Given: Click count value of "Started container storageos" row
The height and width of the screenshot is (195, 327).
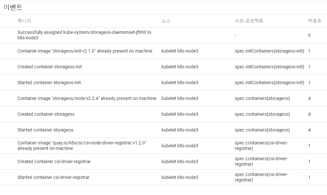Looking at the screenshot, I should (309, 130).
